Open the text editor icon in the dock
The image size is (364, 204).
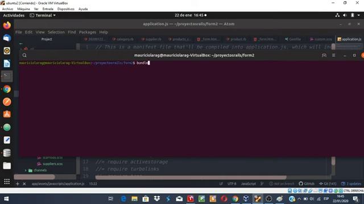[x=7, y=140]
